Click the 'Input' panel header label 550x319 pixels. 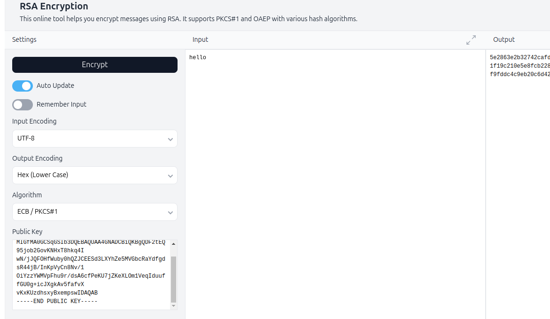[x=200, y=39]
